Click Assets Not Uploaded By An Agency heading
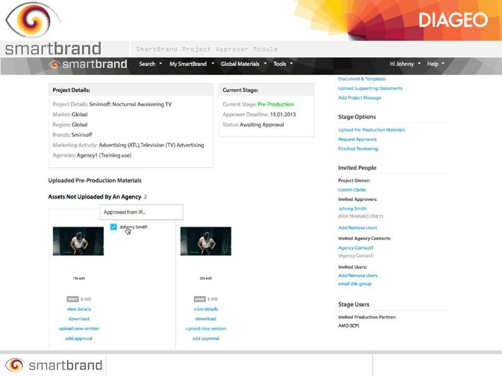 (95, 197)
